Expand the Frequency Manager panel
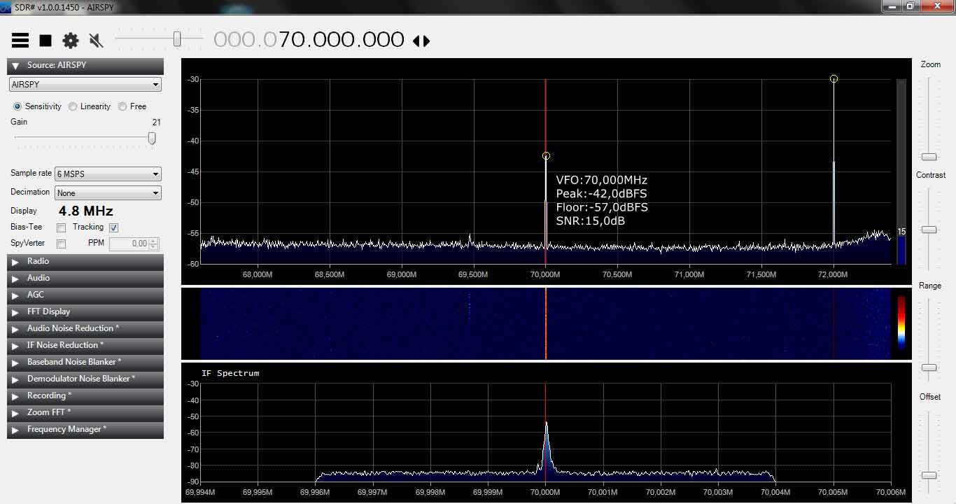This screenshot has height=504, width=956. click(85, 430)
